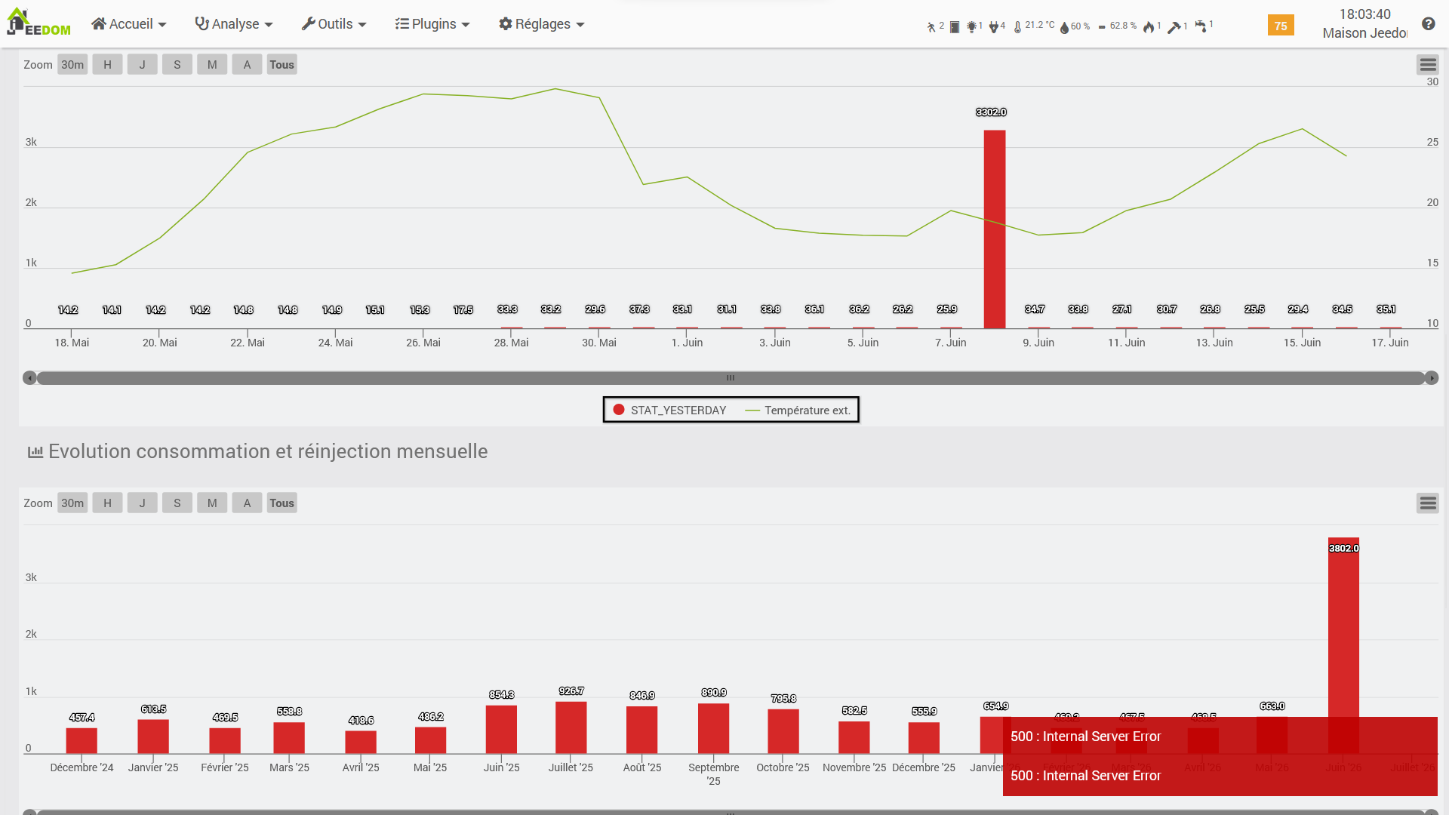Toggle Température ext. series in the legend
1449x815 pixels.
(798, 410)
